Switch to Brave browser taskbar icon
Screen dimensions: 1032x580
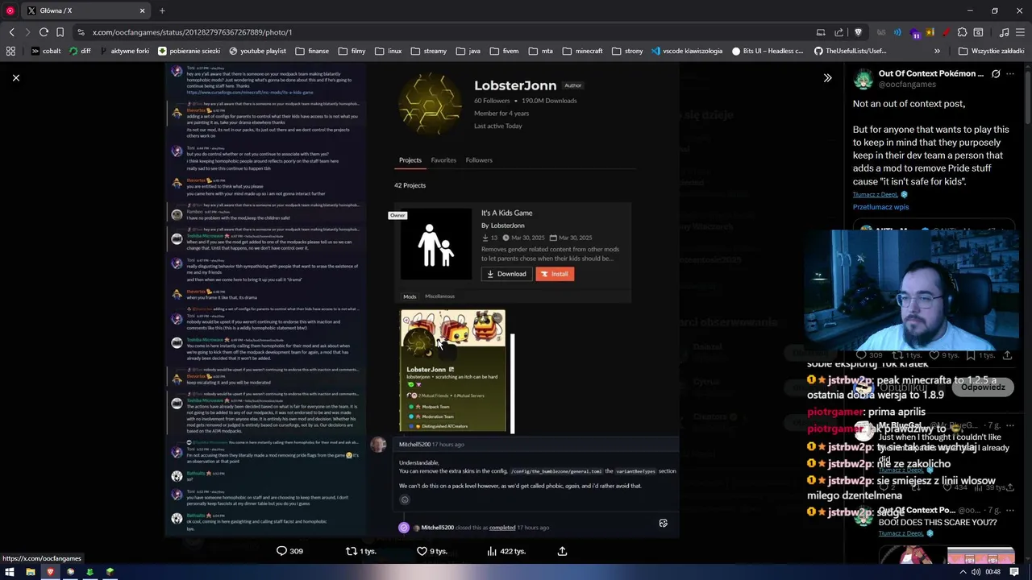pyautogui.click(x=50, y=572)
